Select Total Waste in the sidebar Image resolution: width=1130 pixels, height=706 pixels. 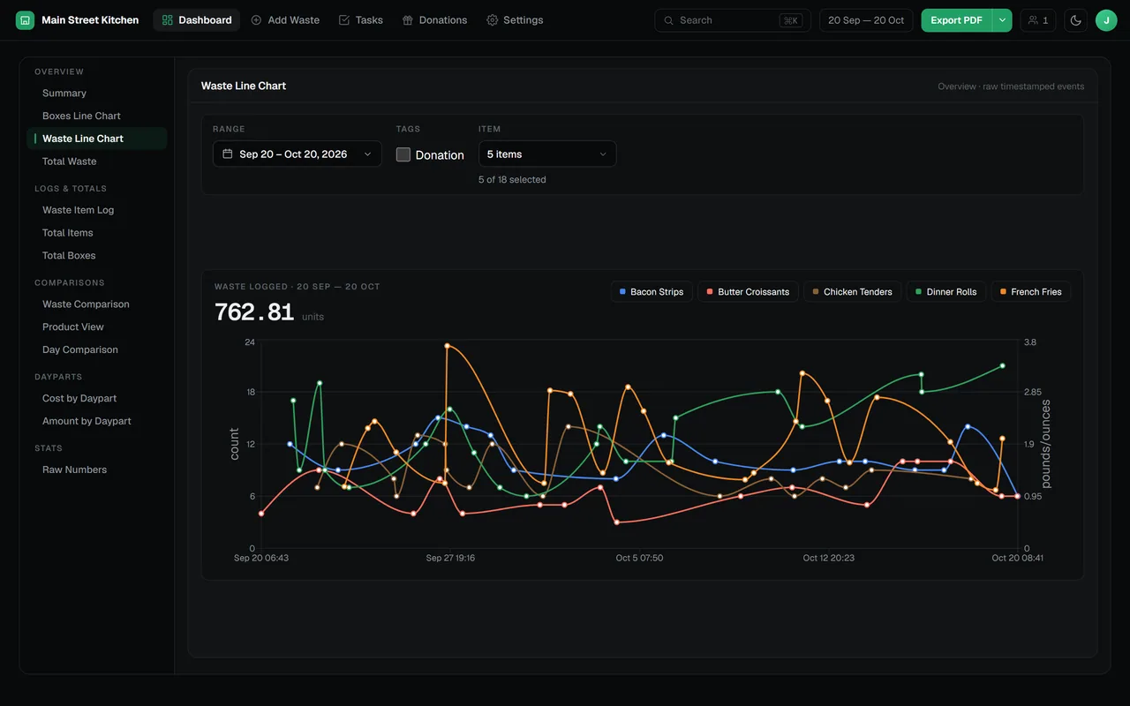(x=97, y=161)
